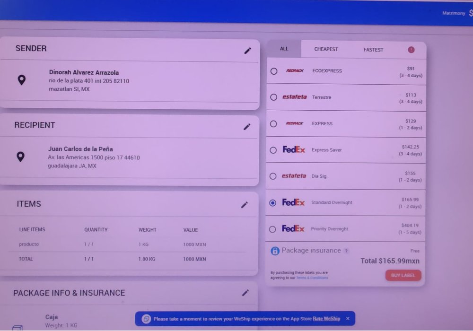Click the $404.19 Priority Overnight price
Image resolution: width=473 pixels, height=331 pixels.
point(410,225)
